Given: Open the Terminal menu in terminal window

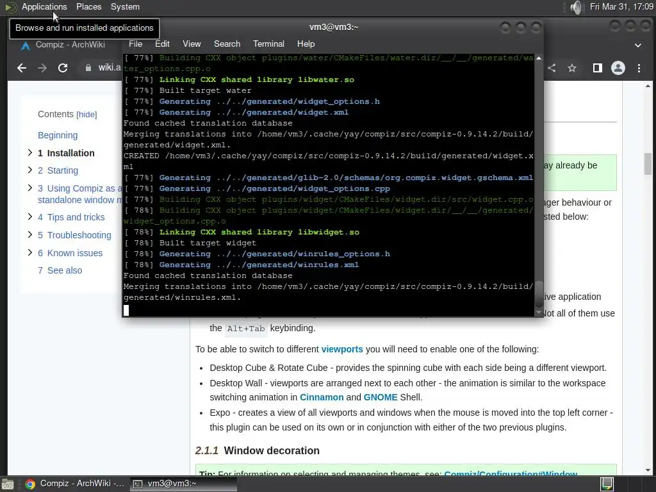Looking at the screenshot, I should (x=268, y=44).
